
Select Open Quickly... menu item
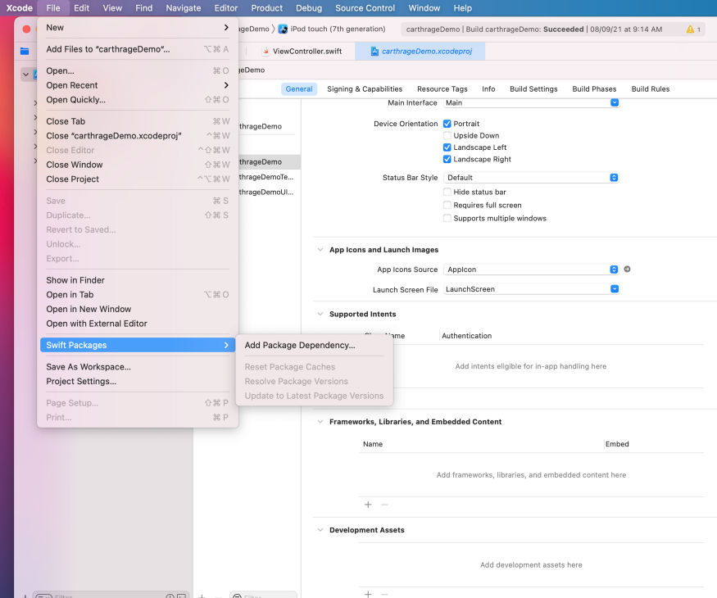click(138, 100)
